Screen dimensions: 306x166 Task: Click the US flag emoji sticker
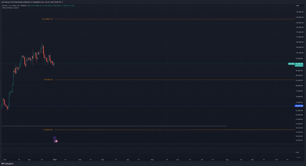(56, 141)
